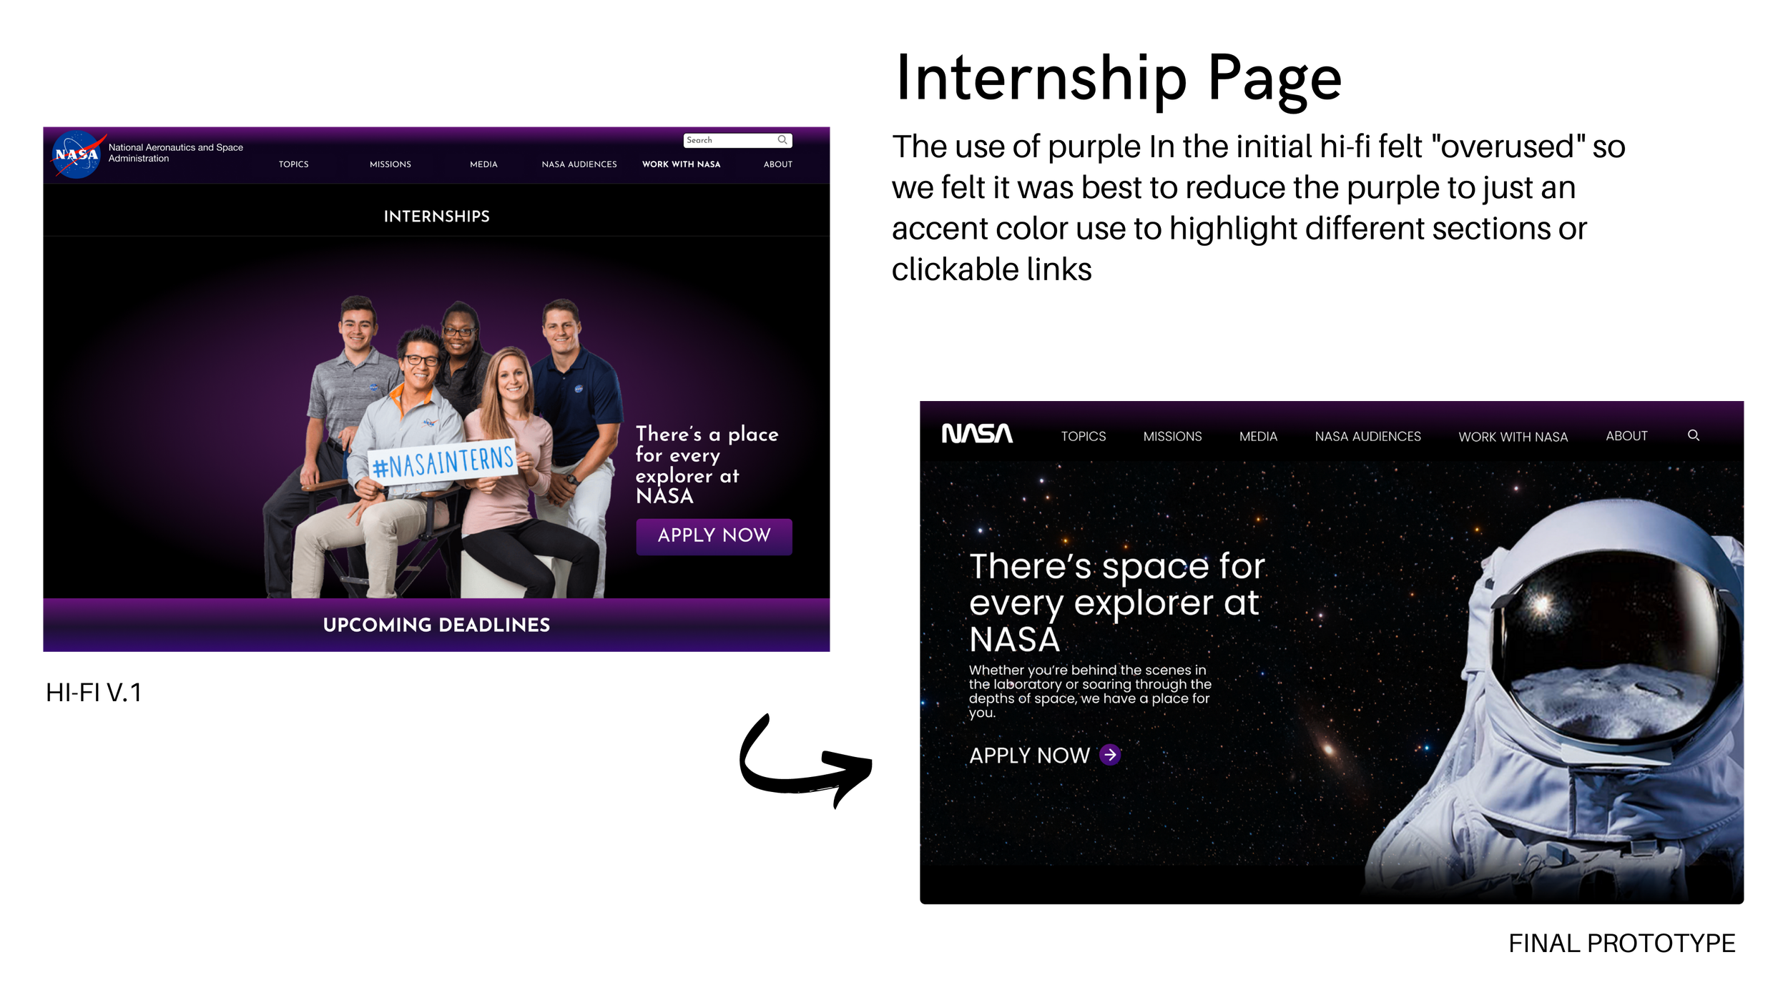Click the UPCOMING DEADLINES banner
This screenshot has width=1788, height=1005.
click(x=436, y=625)
